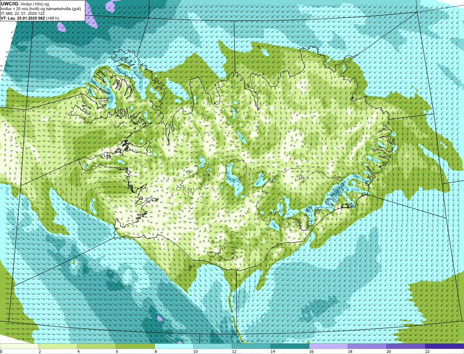The height and width of the screenshot is (354, 464).
Task: Click the 16–18 m/s lavender legend swatch
Action: pos(328,346)
